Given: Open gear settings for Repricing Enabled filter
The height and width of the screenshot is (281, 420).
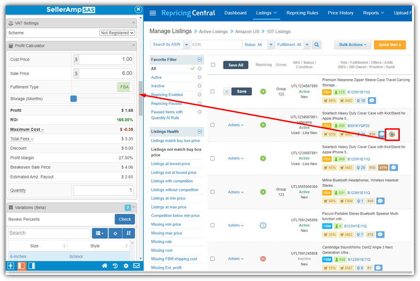Looking at the screenshot, I should pyautogui.click(x=199, y=94).
